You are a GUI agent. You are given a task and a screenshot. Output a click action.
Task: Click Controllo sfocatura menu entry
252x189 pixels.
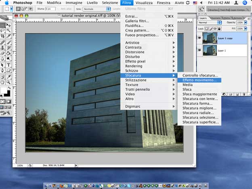(200, 75)
